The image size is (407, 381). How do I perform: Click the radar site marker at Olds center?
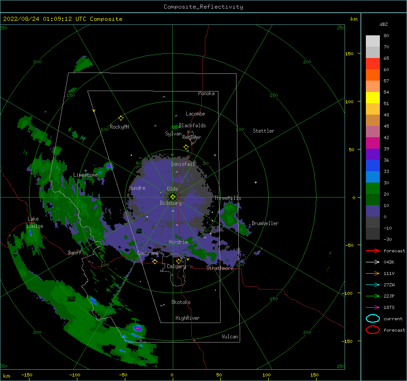click(x=173, y=197)
